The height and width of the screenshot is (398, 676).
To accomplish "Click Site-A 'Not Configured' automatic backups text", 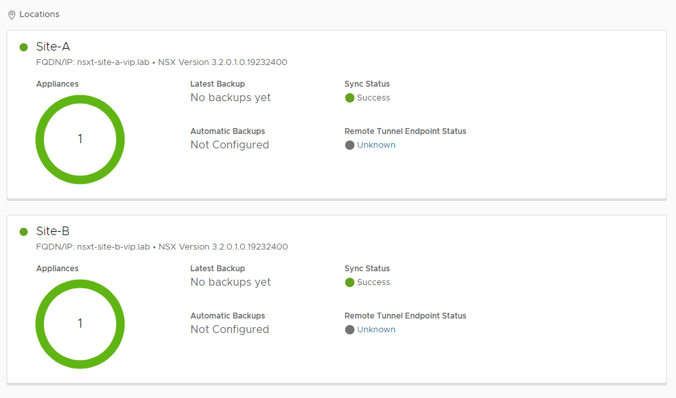I will point(230,145).
